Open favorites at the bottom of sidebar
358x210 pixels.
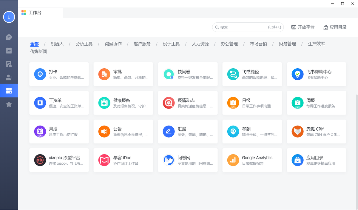tap(9, 104)
